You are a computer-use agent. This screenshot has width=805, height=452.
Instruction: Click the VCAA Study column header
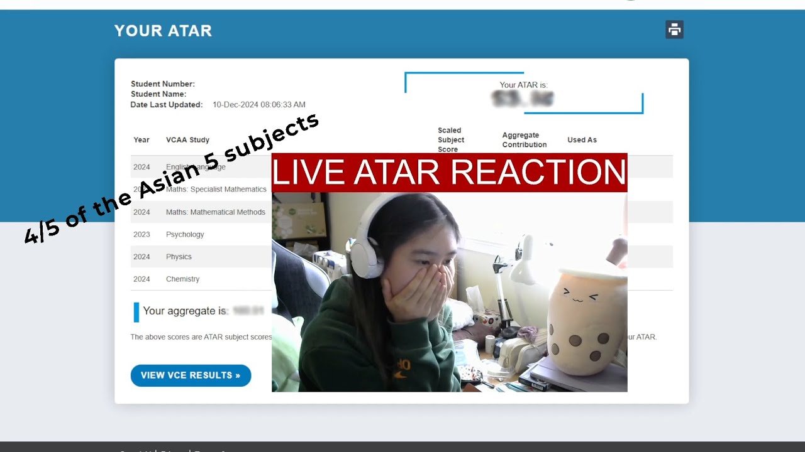pos(187,140)
